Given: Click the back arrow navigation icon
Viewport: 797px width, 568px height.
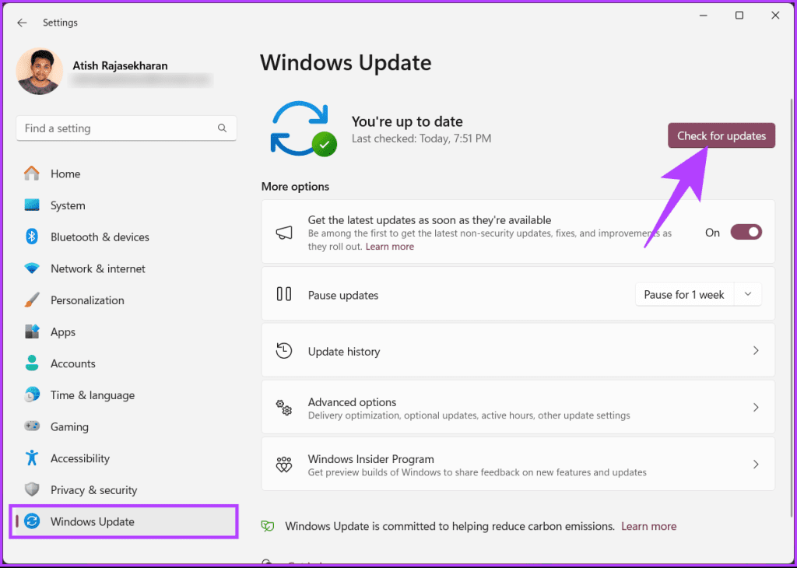Looking at the screenshot, I should pyautogui.click(x=22, y=23).
